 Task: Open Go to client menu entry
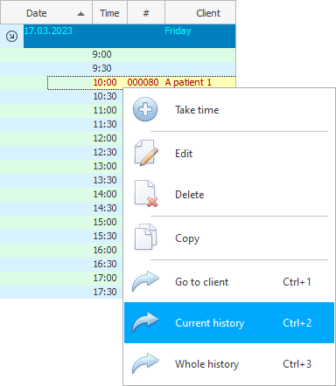point(229,281)
